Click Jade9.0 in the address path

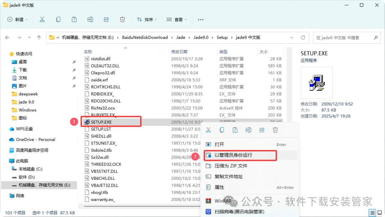coord(201,37)
